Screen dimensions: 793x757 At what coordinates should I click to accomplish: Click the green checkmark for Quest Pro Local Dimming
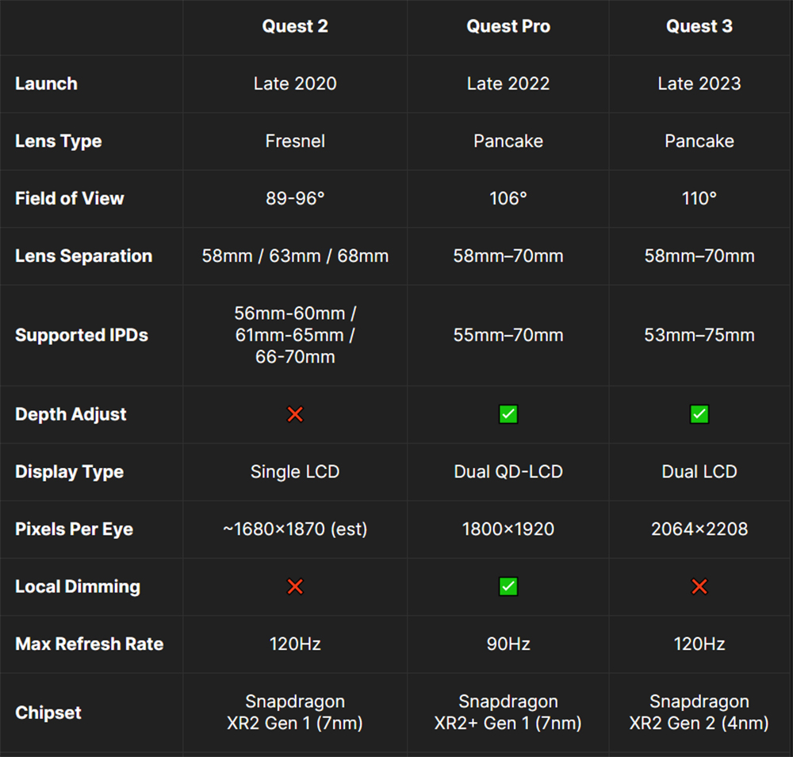[508, 586]
